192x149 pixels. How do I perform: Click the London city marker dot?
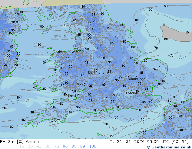point(132,90)
